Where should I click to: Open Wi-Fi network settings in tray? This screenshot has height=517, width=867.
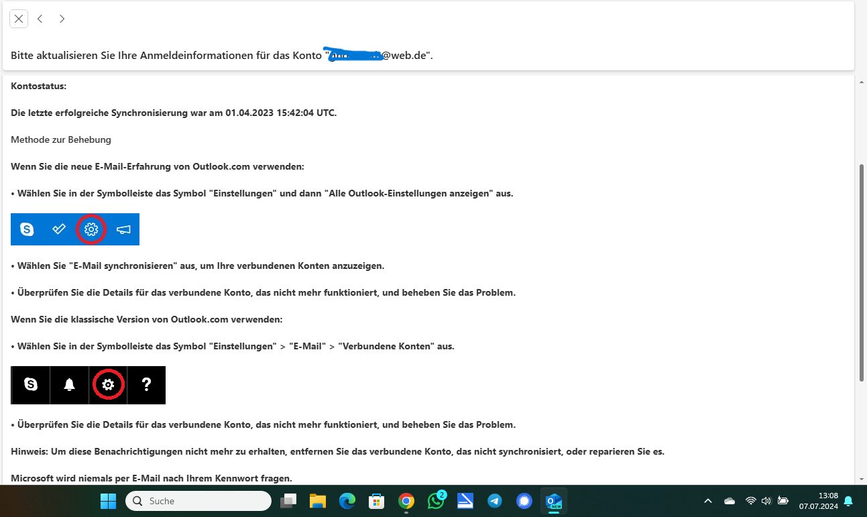tap(750, 501)
